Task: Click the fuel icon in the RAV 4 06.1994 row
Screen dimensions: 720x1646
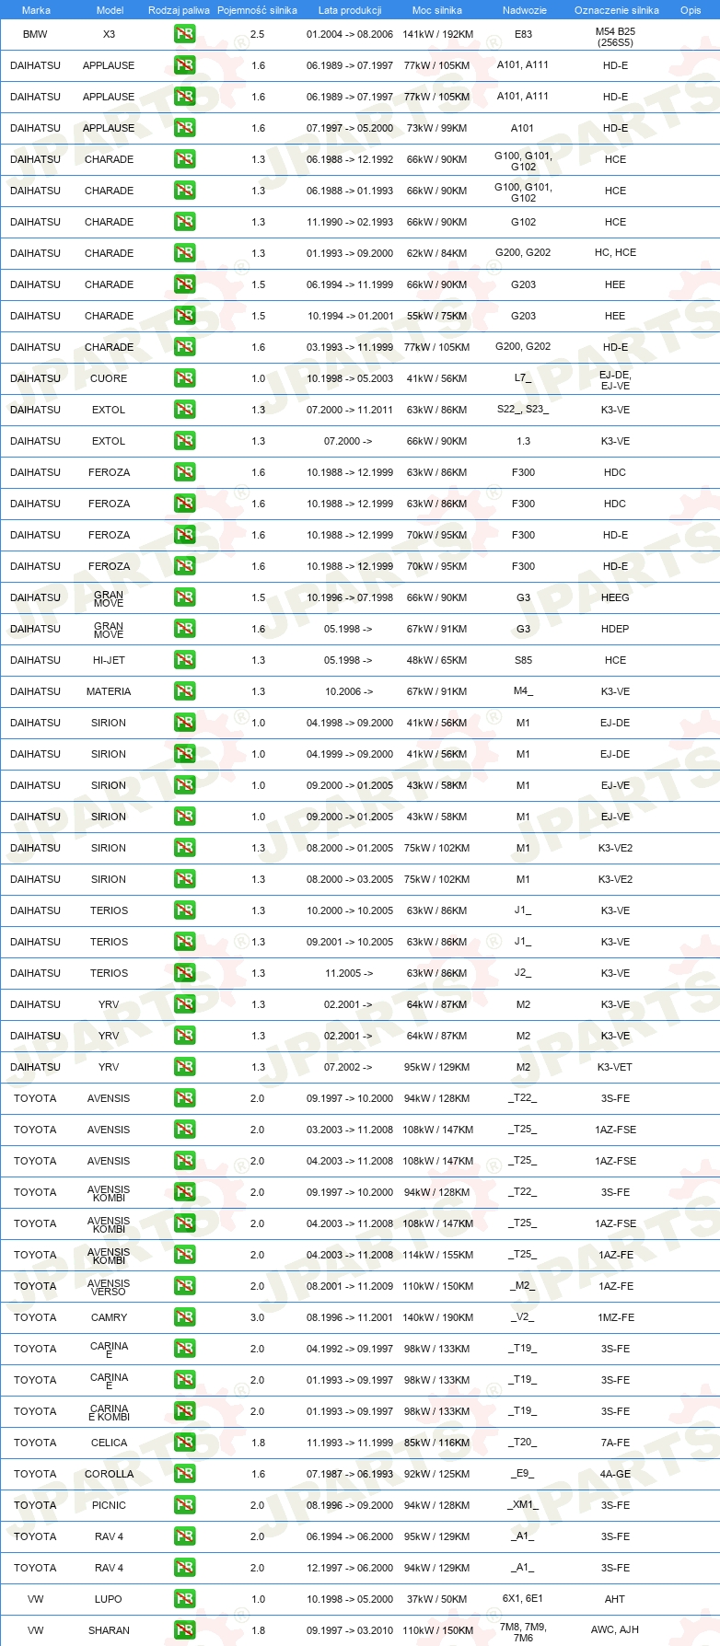Action: pyautogui.click(x=184, y=1536)
